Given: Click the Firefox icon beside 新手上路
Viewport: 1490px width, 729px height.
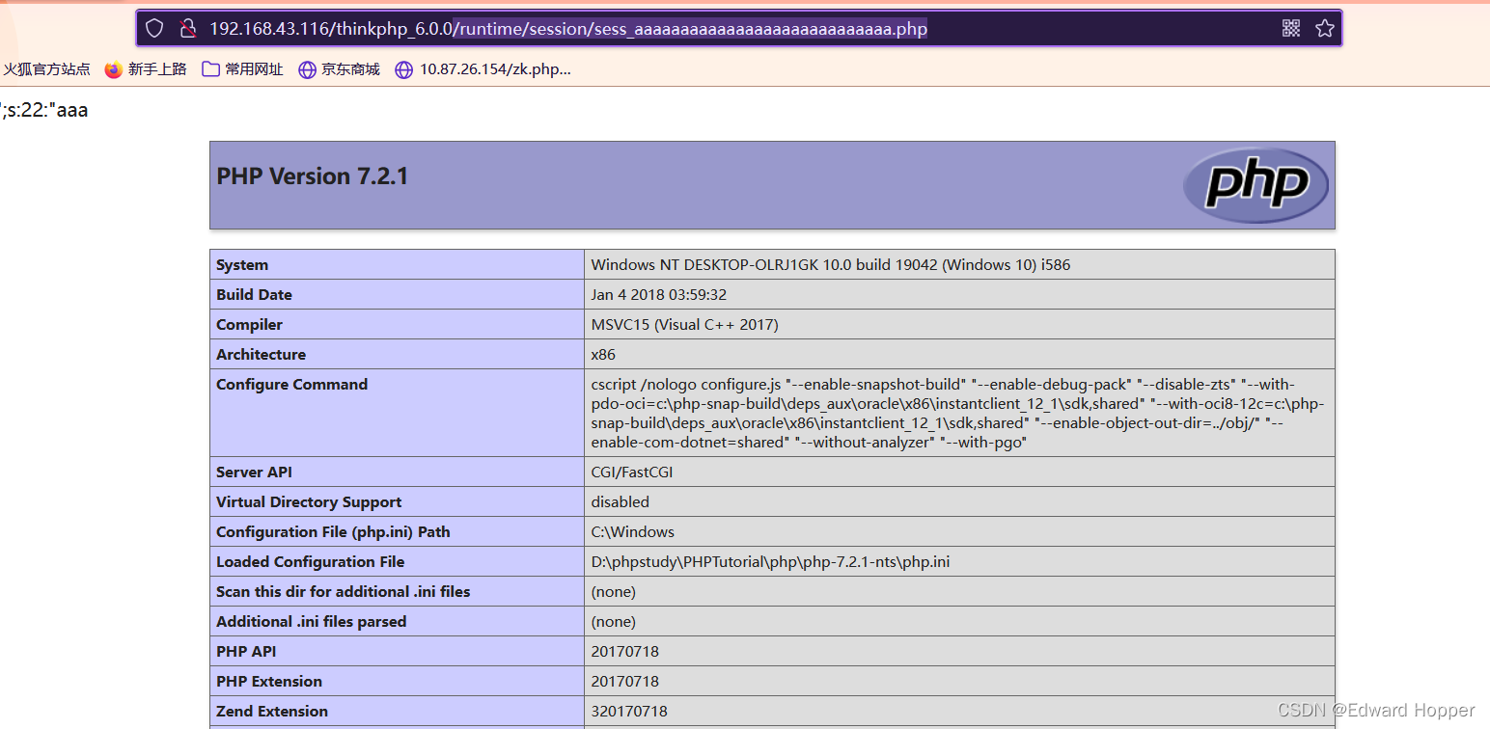Looking at the screenshot, I should [113, 68].
